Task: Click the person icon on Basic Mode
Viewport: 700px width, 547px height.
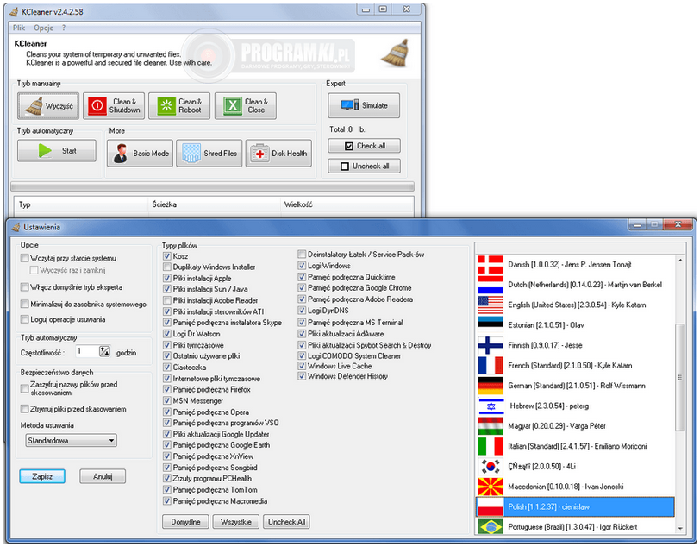Action: point(120,153)
